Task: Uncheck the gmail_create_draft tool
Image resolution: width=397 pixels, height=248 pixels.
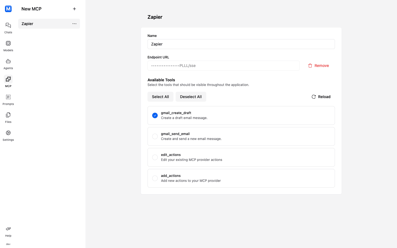Action: click(155, 115)
